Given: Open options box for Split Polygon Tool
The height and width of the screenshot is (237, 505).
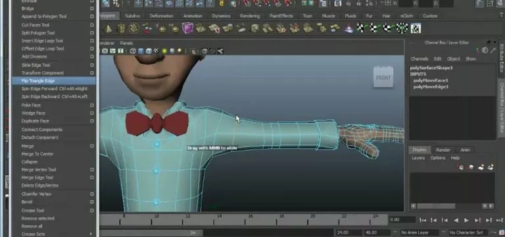Looking at the screenshot, I should 92,33.
